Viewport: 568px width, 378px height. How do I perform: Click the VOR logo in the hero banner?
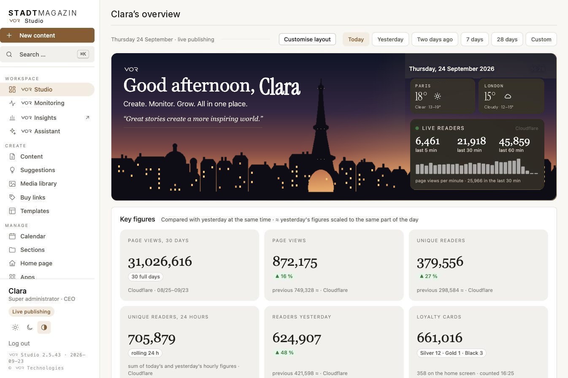pyautogui.click(x=131, y=69)
